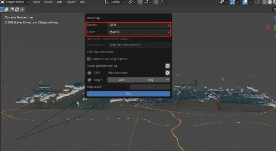Open the Object Mode dropdown
Image resolution: width=276 pixels, height=151 pixels.
point(15,2)
